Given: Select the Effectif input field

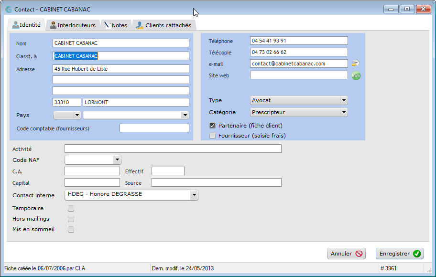Looking at the screenshot, I should (168, 171).
